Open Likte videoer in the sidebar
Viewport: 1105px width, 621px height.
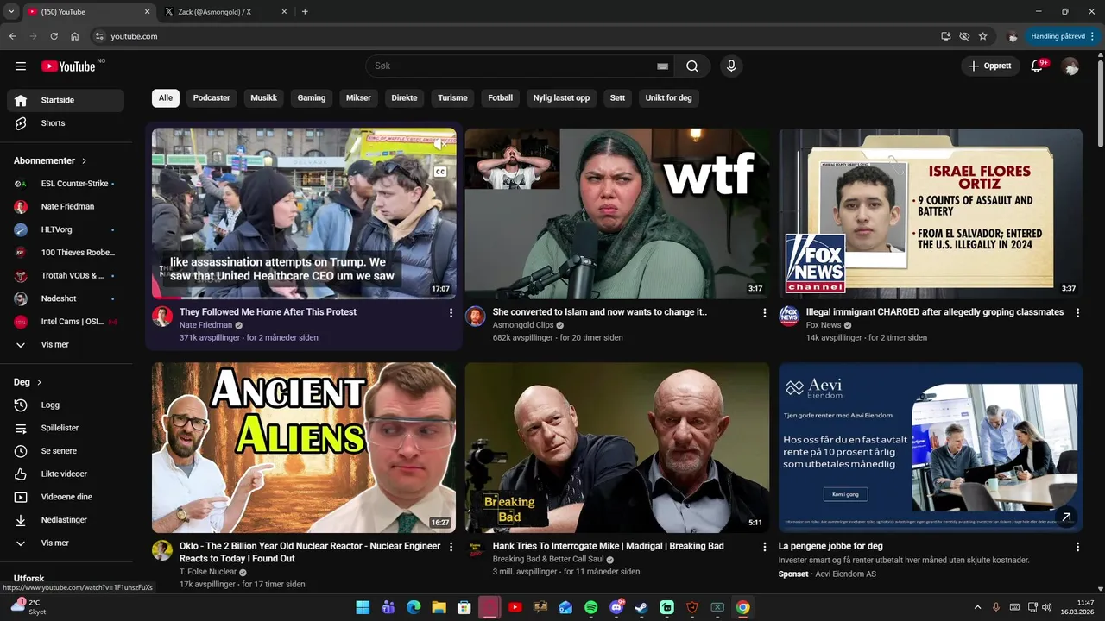coord(66,474)
